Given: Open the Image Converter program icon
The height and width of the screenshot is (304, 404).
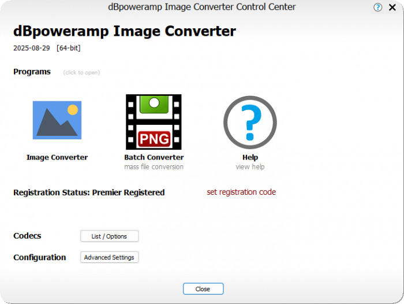Looking at the screenshot, I should coord(57,120).
